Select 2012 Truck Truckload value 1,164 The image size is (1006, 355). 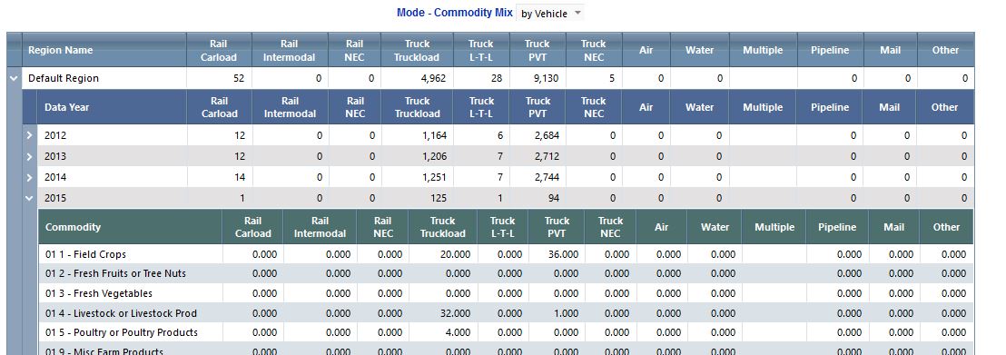417,135
